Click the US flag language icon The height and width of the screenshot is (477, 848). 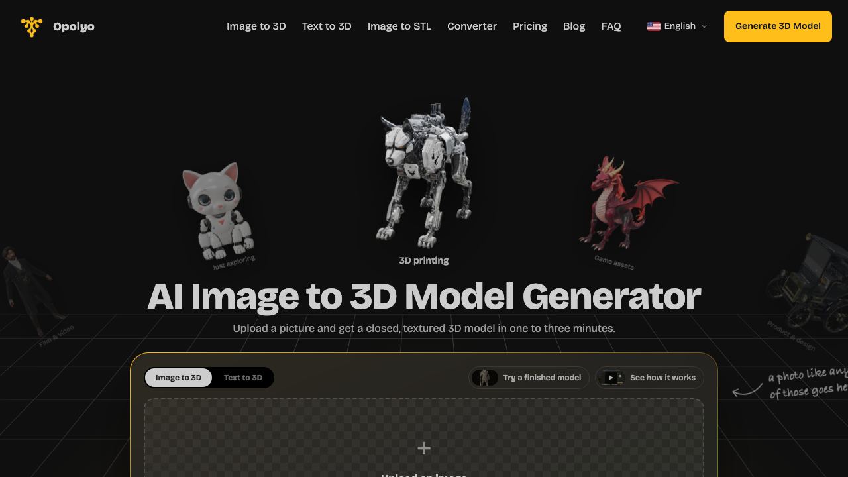tap(654, 26)
